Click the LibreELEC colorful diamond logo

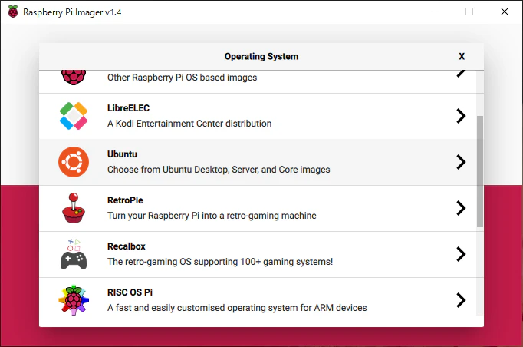click(x=74, y=116)
